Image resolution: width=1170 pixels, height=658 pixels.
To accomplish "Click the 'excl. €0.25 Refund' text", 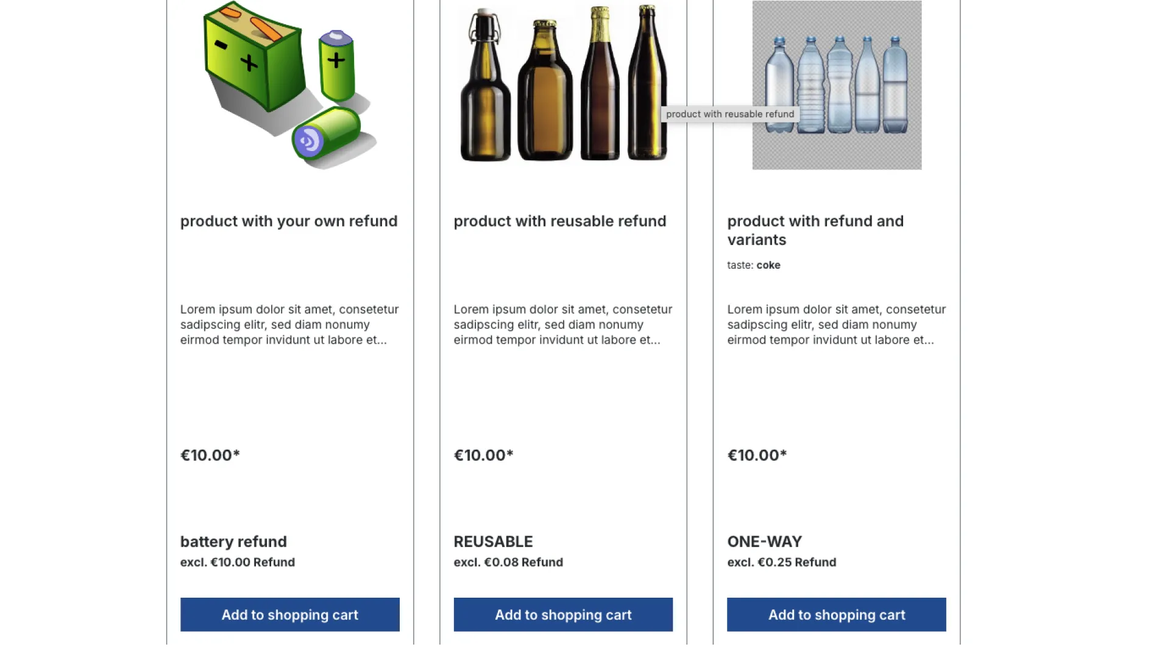I will (x=782, y=562).
